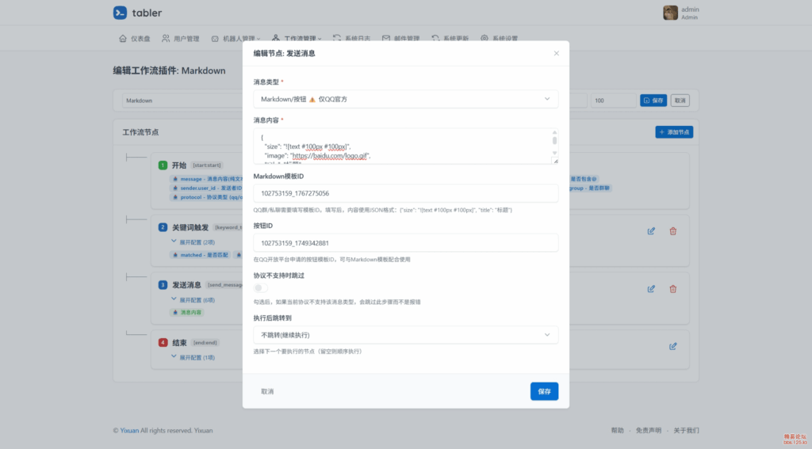Click the 邮件管理 envelope icon

pyautogui.click(x=386, y=38)
